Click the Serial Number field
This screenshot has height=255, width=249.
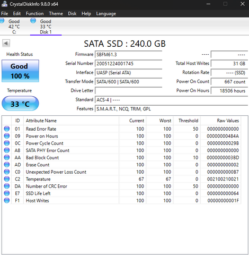click(x=128, y=63)
